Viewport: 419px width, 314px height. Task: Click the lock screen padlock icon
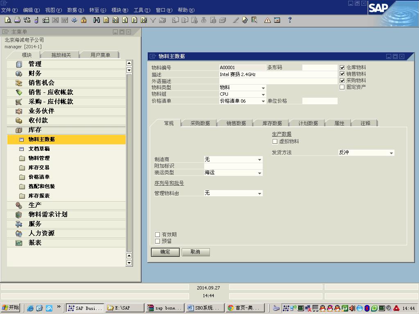[83, 20]
